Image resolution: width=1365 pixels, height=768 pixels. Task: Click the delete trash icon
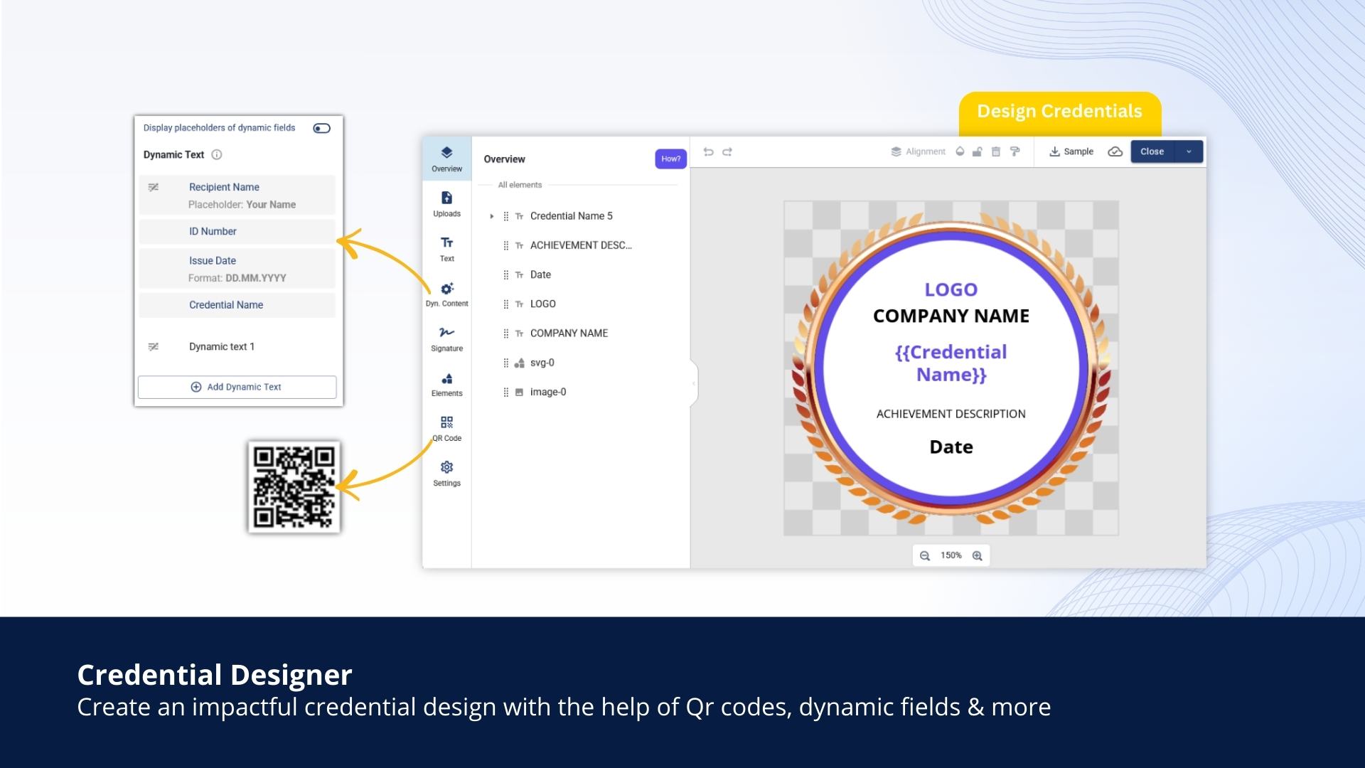click(x=996, y=151)
